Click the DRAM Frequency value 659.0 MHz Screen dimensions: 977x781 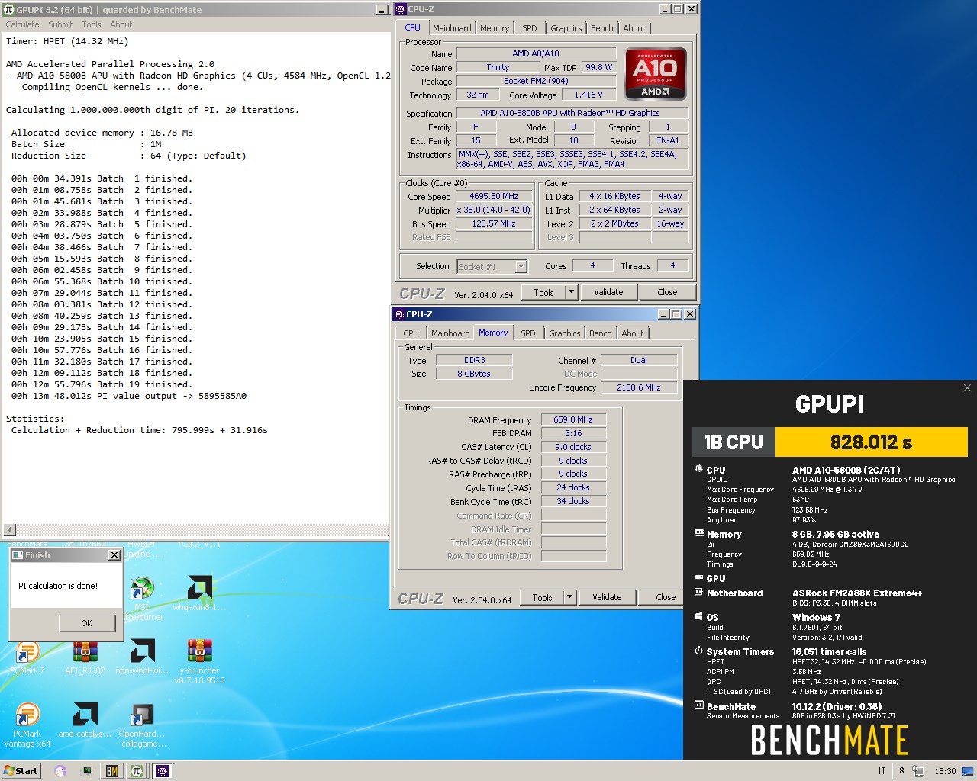(x=573, y=419)
